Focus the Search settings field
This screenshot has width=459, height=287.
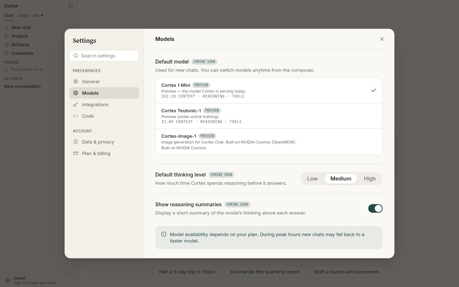pos(104,56)
